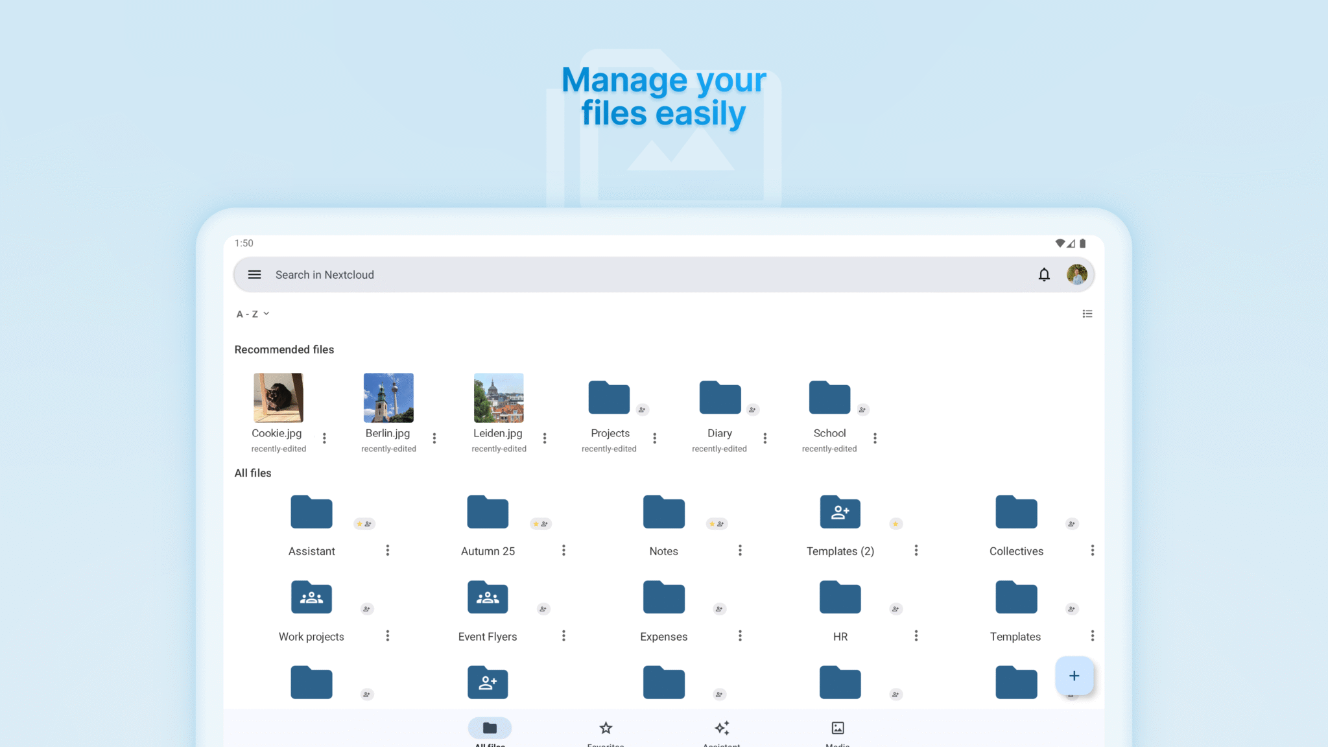Click the Search in Nextcloud field
Screen dimensions: 1328x747
click(x=664, y=274)
